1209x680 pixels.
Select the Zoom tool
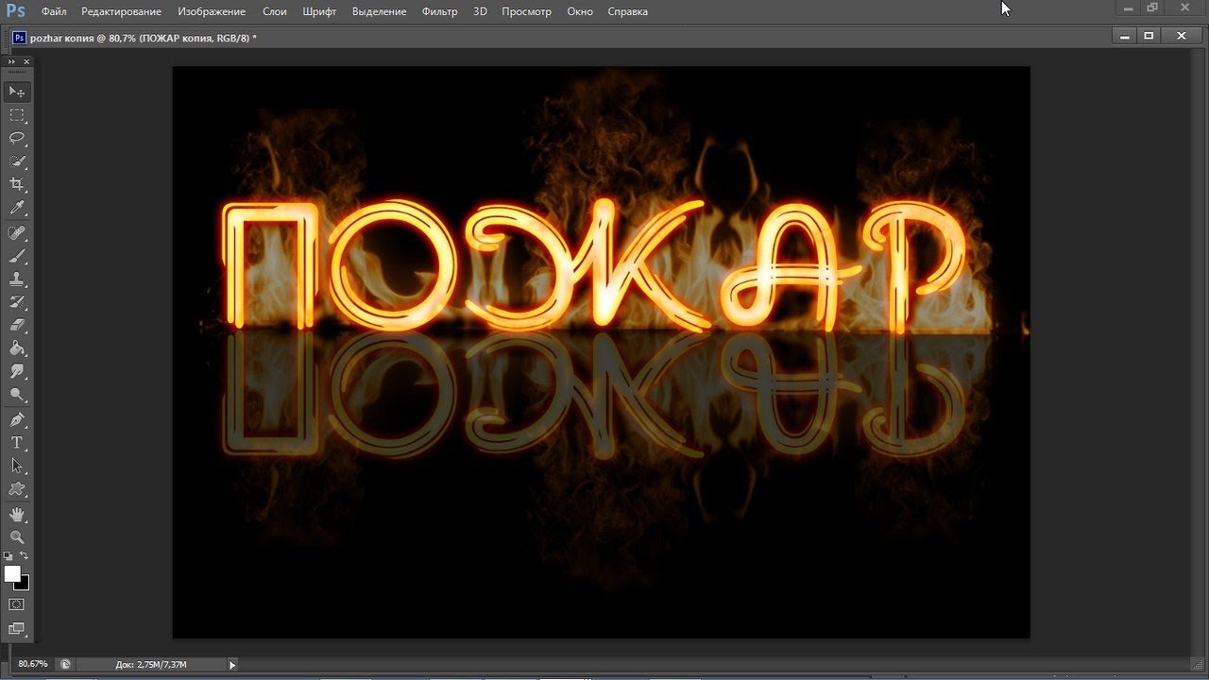17,537
